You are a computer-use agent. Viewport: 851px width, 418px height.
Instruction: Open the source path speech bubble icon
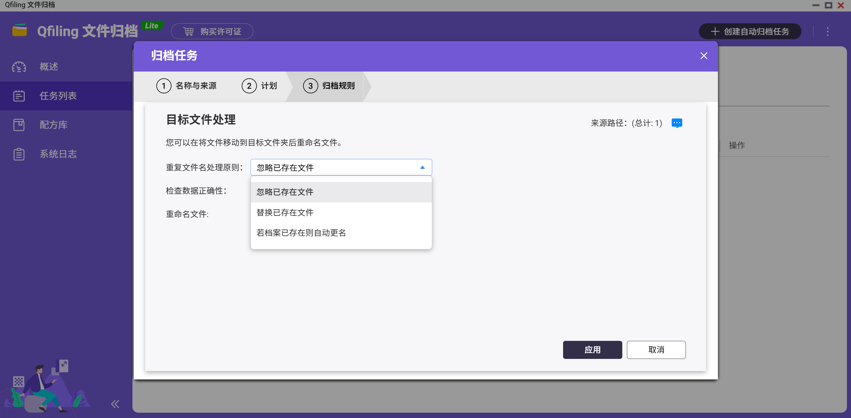(676, 123)
